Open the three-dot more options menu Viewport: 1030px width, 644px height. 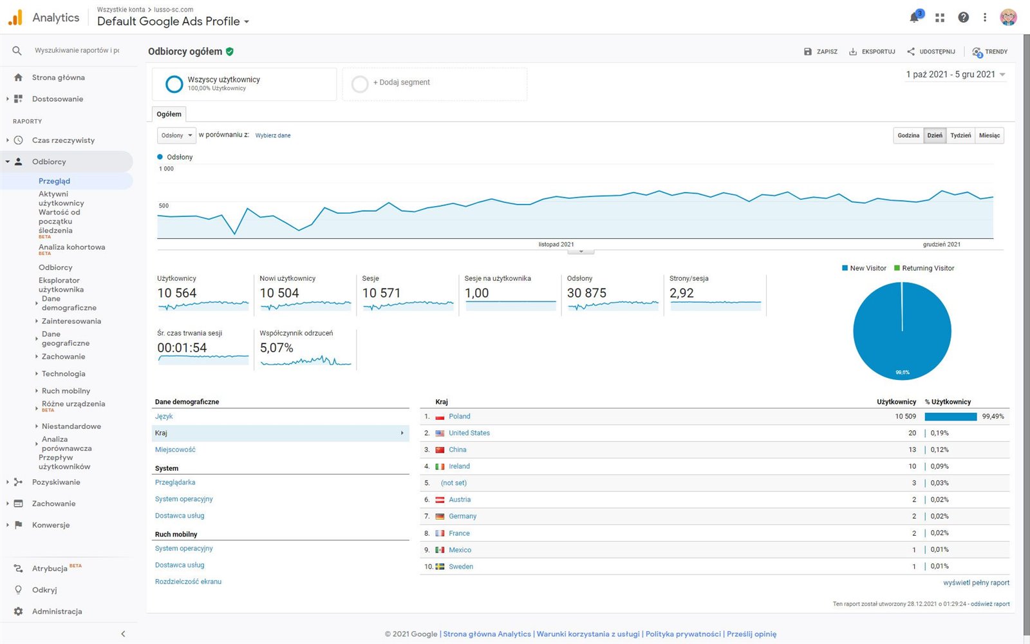(x=985, y=17)
